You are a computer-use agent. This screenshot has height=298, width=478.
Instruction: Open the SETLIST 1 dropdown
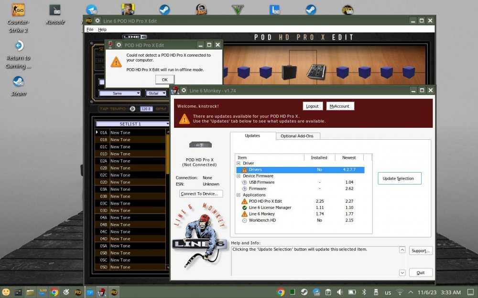(133, 123)
